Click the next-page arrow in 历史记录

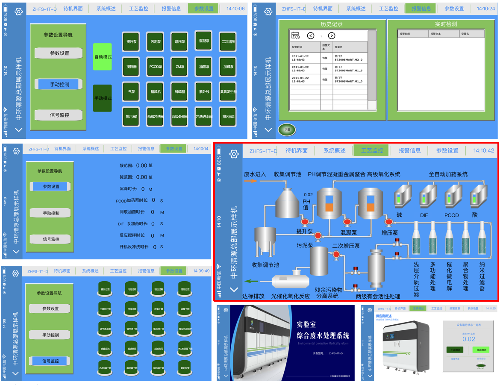(x=332, y=36)
